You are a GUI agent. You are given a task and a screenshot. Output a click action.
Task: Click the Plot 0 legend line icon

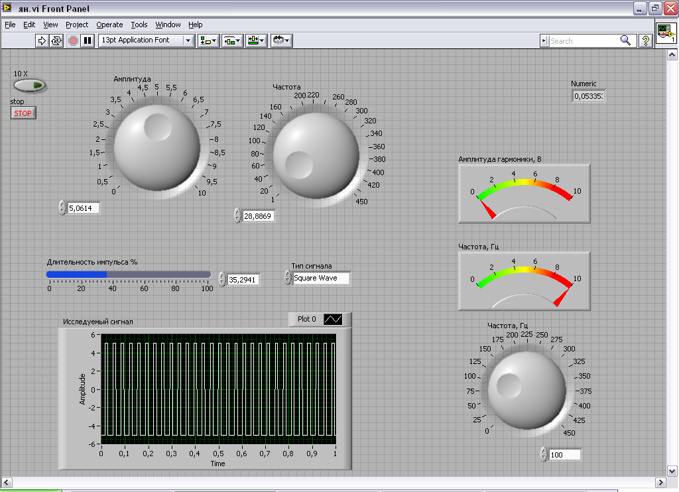point(333,320)
